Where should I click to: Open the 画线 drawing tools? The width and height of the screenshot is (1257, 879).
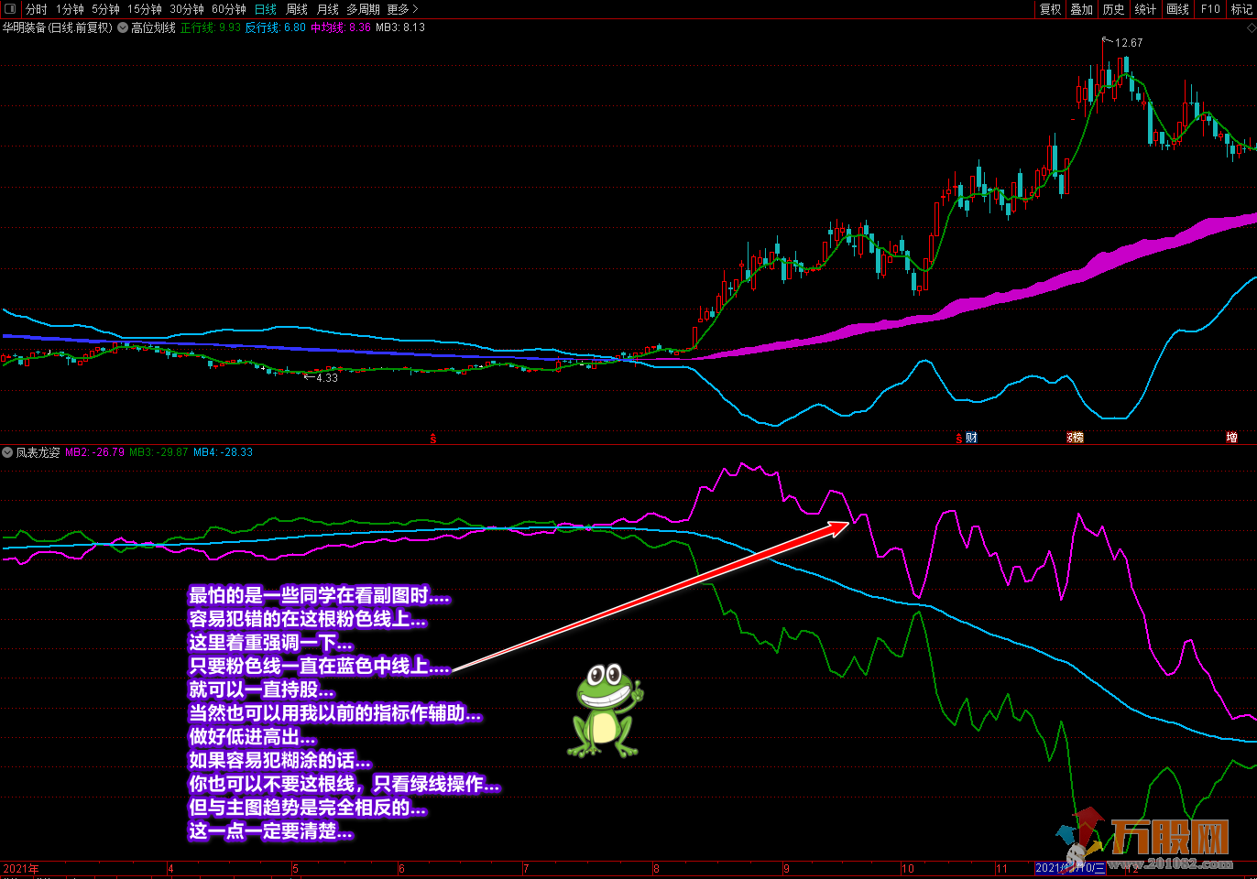1177,9
